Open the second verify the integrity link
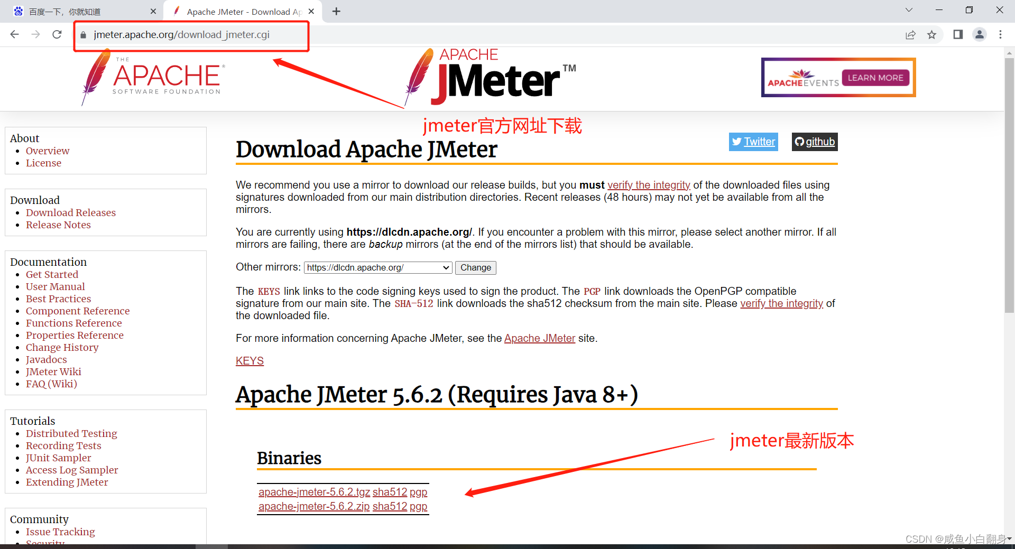 point(781,303)
